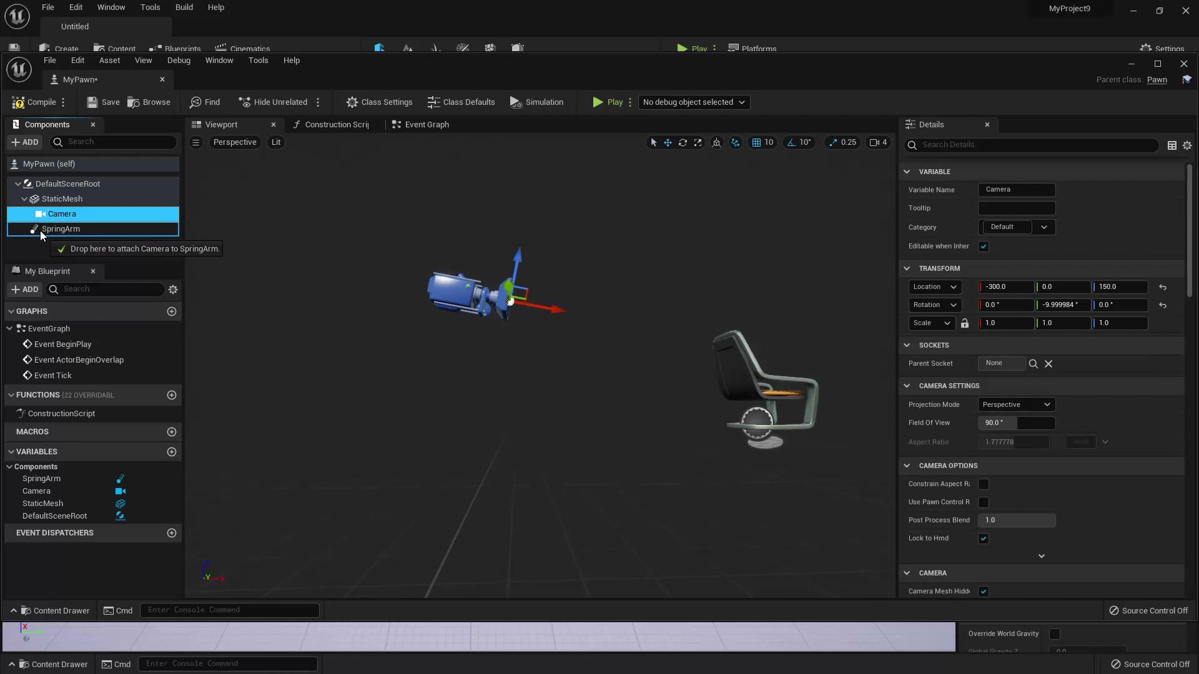This screenshot has width=1199, height=674.
Task: Play in the blueprint editor toolbar
Action: click(x=608, y=102)
